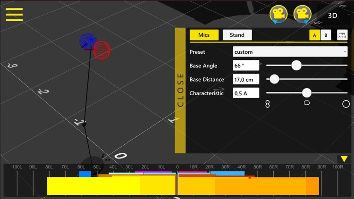Image resolution: width=354 pixels, height=199 pixels.
Task: Select configuration B
Action: pos(326,35)
